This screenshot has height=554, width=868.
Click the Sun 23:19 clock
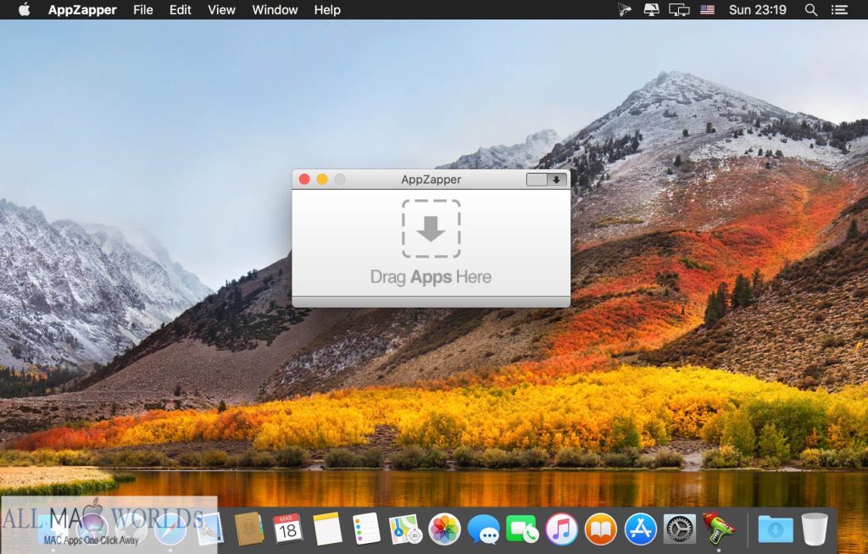pos(757,9)
